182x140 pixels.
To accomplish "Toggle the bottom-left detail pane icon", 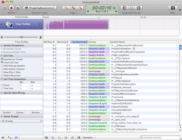I will (x=16, y=137).
